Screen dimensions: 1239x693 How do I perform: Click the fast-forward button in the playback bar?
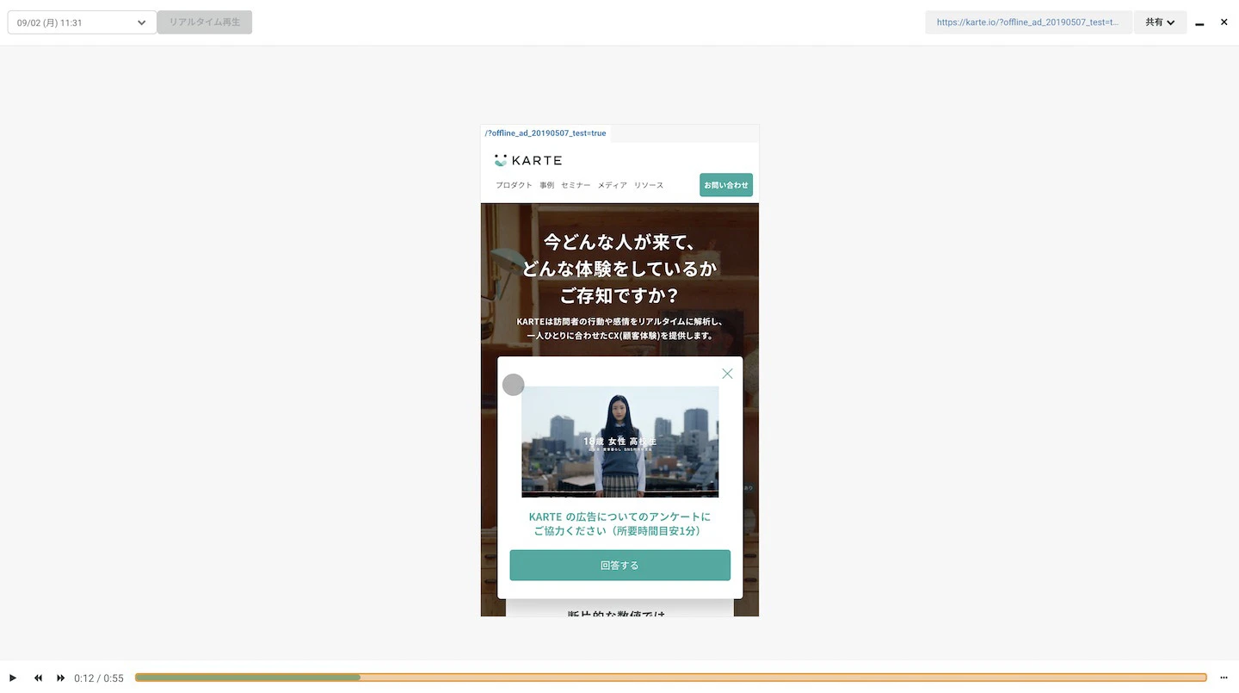tap(60, 678)
